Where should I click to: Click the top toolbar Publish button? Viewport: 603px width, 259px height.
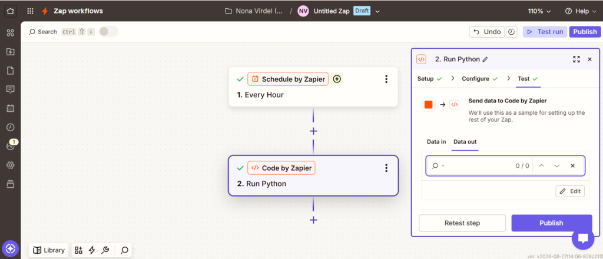[585, 32]
